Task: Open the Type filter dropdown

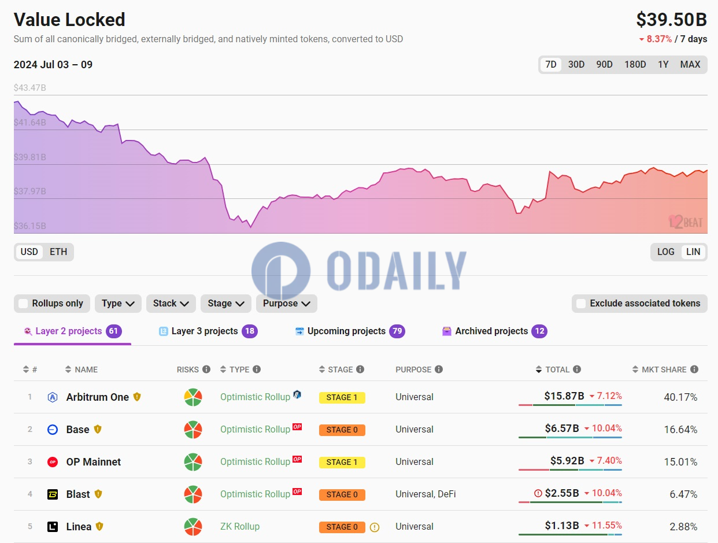Action: pos(118,304)
